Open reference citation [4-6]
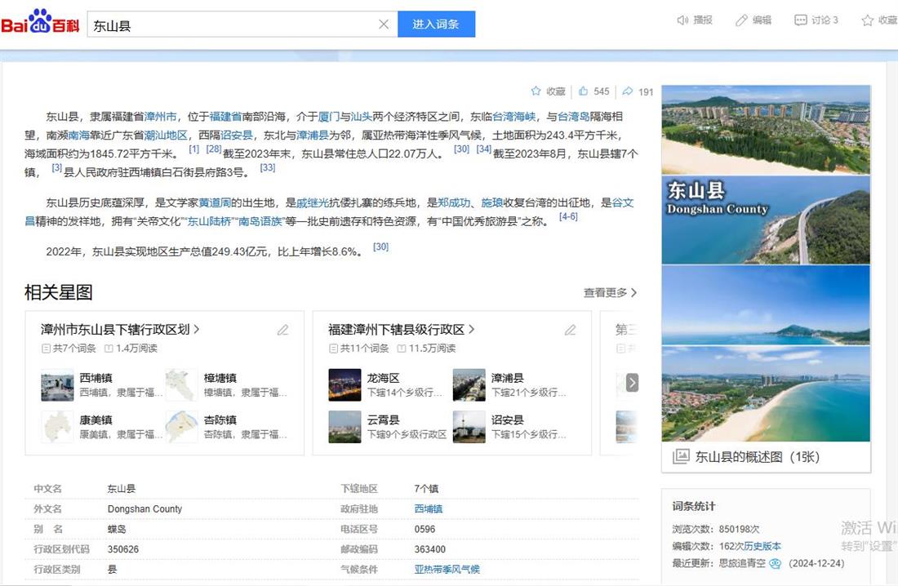Image resolution: width=898 pixels, height=586 pixels. (568, 216)
